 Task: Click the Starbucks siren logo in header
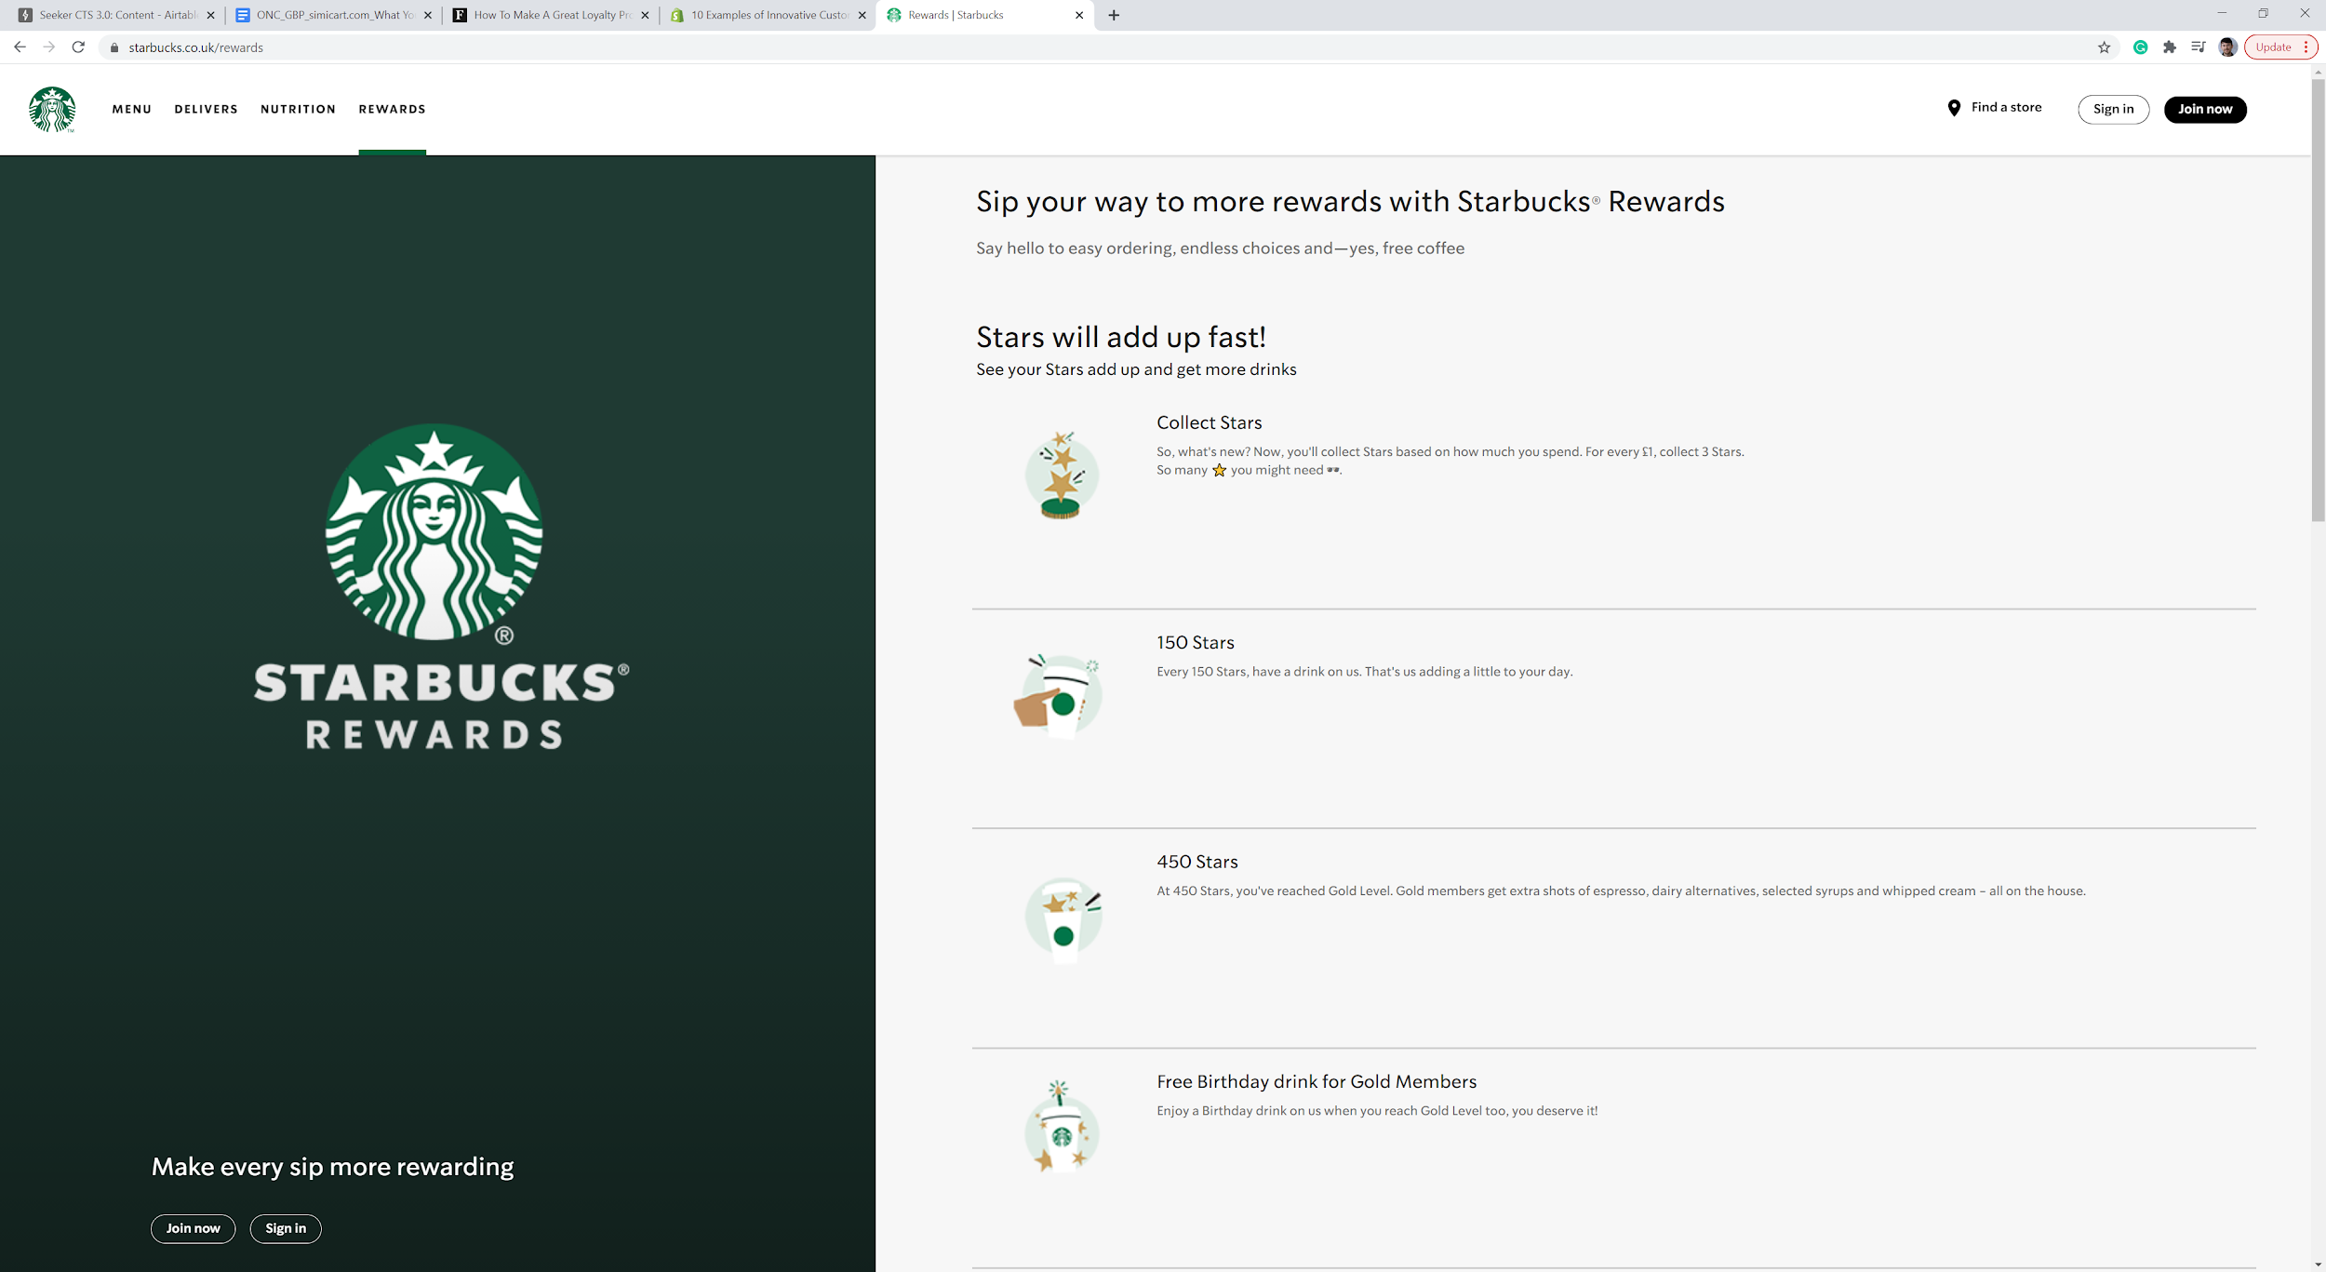[x=52, y=109]
